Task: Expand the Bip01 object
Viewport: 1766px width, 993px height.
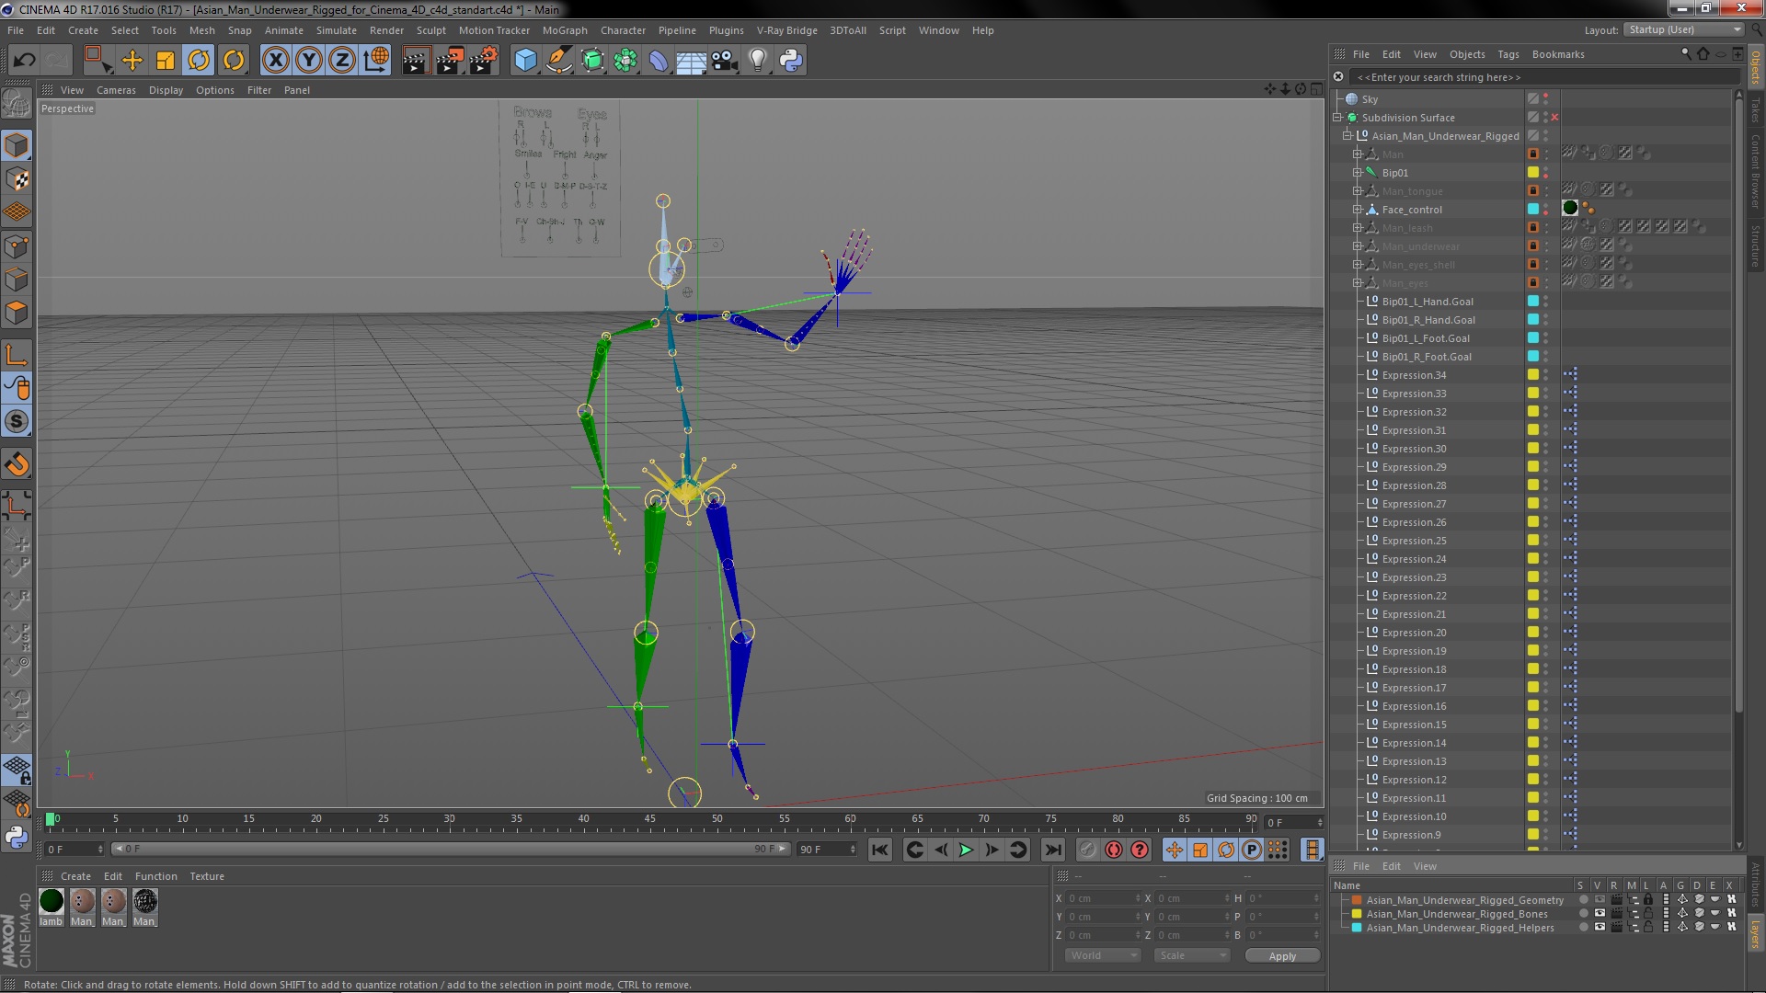Action: click(x=1357, y=173)
